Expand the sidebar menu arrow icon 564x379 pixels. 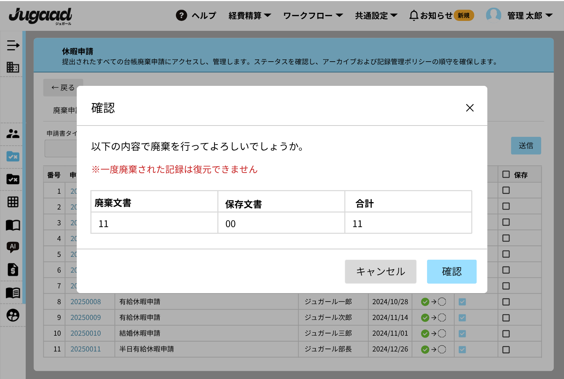[x=13, y=45]
